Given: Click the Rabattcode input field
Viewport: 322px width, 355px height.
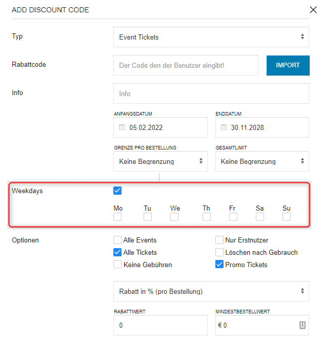Looking at the screenshot, I should click(x=186, y=66).
